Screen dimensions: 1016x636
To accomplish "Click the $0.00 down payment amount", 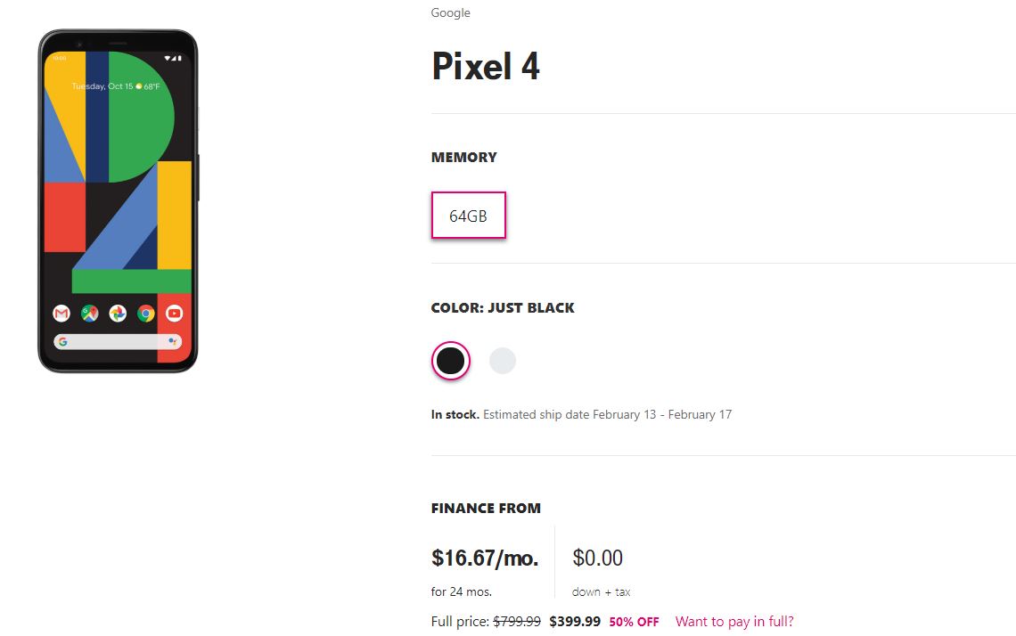I will pyautogui.click(x=597, y=558).
